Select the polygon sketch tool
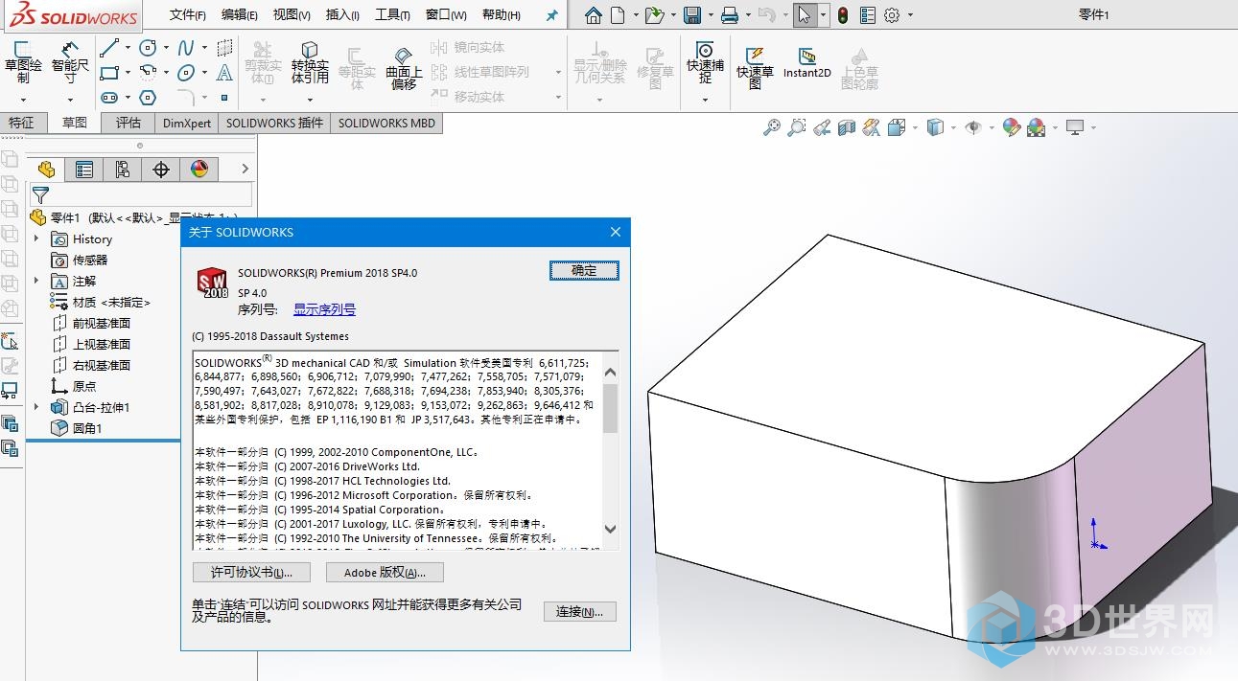The image size is (1238, 681). [x=148, y=97]
